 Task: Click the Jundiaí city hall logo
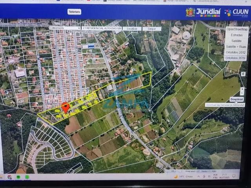pos(203,13)
